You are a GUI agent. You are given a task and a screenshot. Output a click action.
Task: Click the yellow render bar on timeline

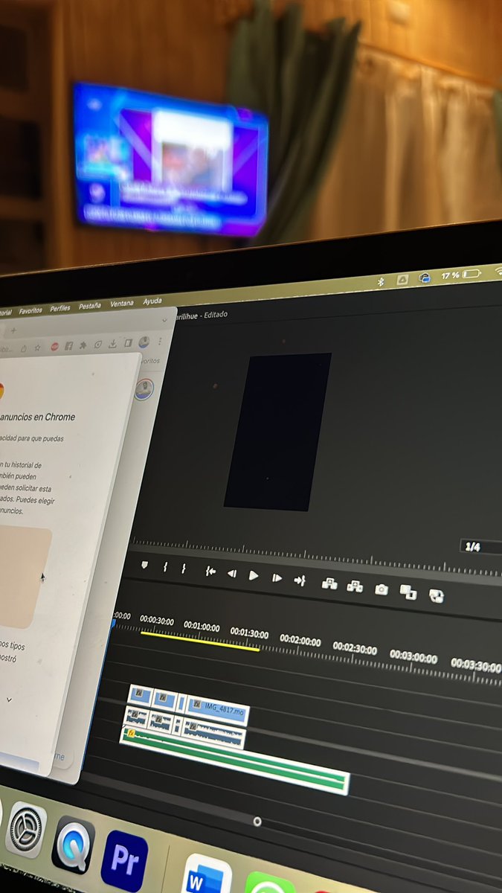pos(199,641)
